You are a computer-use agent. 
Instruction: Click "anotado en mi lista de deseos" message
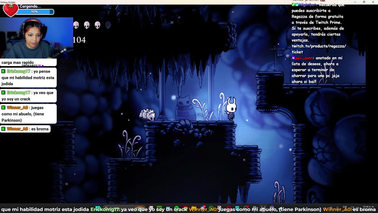(x=317, y=70)
